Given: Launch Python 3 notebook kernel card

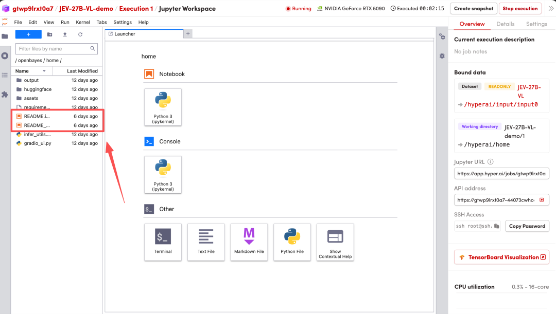Looking at the screenshot, I should (x=163, y=107).
